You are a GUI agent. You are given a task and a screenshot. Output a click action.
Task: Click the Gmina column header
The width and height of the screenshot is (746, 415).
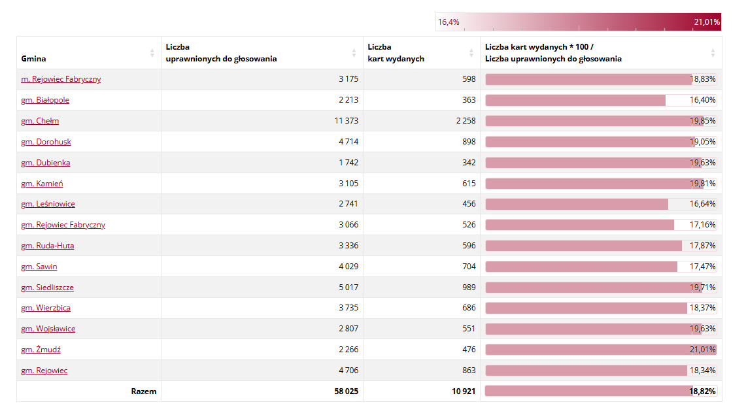point(34,59)
